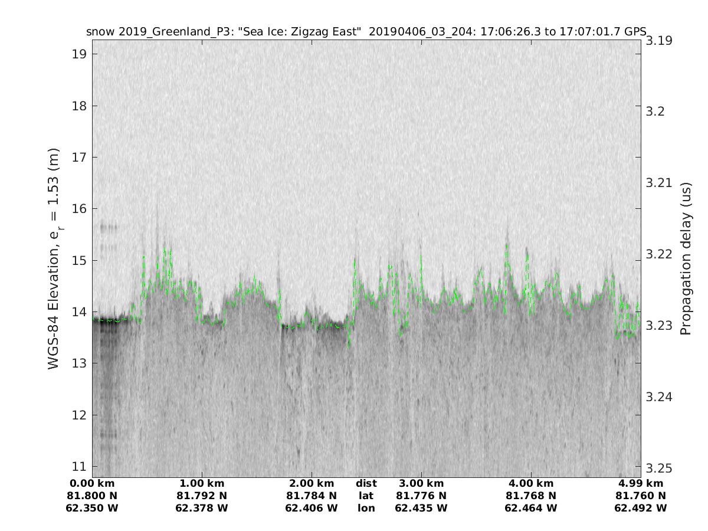Click the "4.00 km" distance label
Screen dimensions: 708x531
pyautogui.click(x=531, y=484)
